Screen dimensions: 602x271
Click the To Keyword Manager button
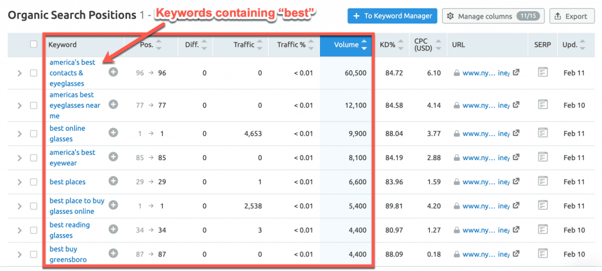pyautogui.click(x=392, y=16)
